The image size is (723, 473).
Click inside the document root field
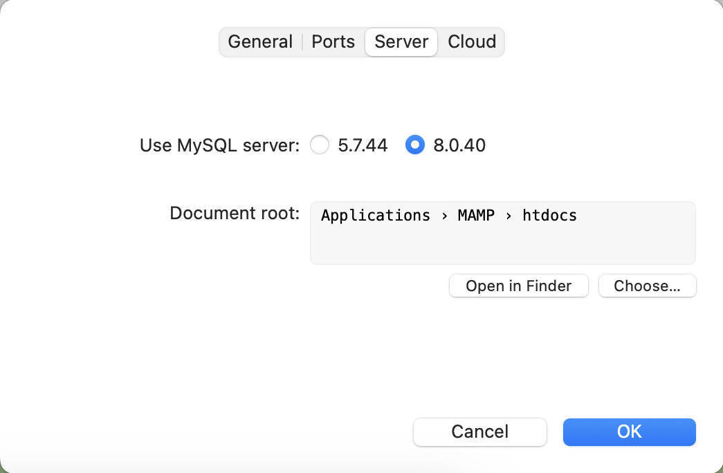(x=503, y=232)
